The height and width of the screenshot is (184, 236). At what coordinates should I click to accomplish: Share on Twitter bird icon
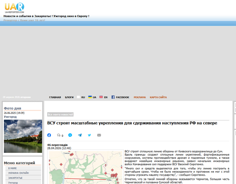89,135
